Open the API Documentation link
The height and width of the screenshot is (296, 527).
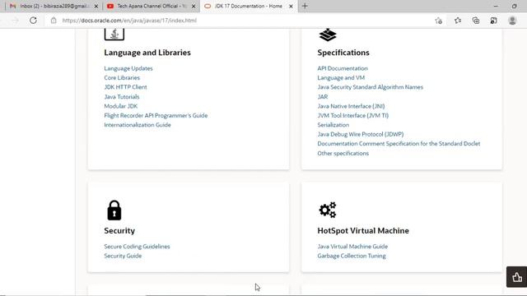(343, 68)
